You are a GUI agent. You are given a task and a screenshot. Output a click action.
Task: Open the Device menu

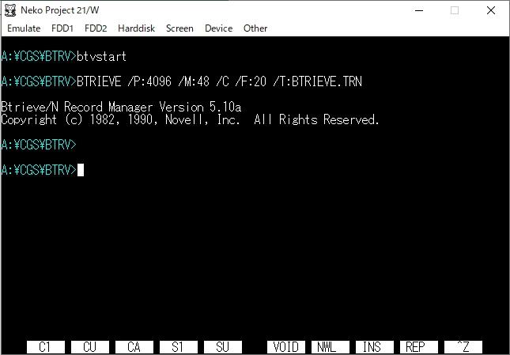click(x=218, y=28)
